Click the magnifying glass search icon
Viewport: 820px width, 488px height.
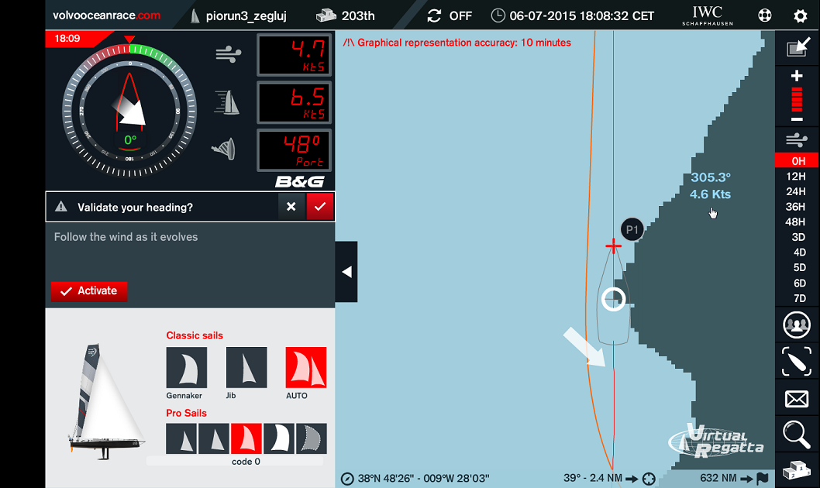(797, 435)
